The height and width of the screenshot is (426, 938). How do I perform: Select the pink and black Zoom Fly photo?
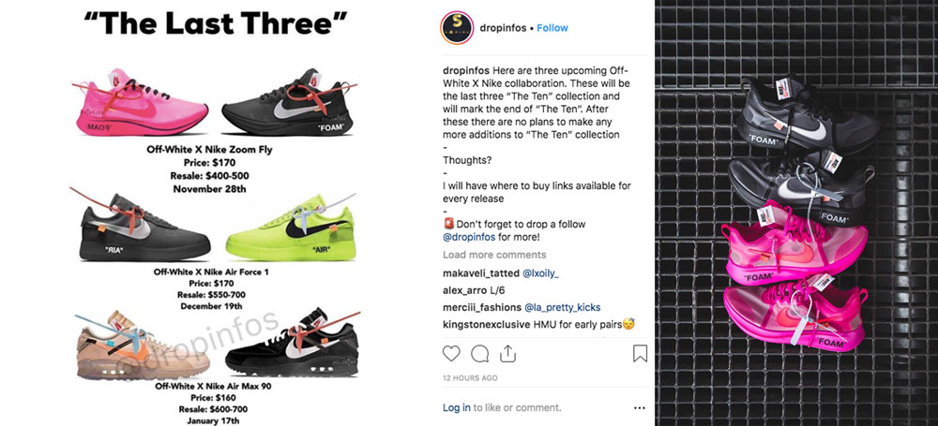pos(796,213)
